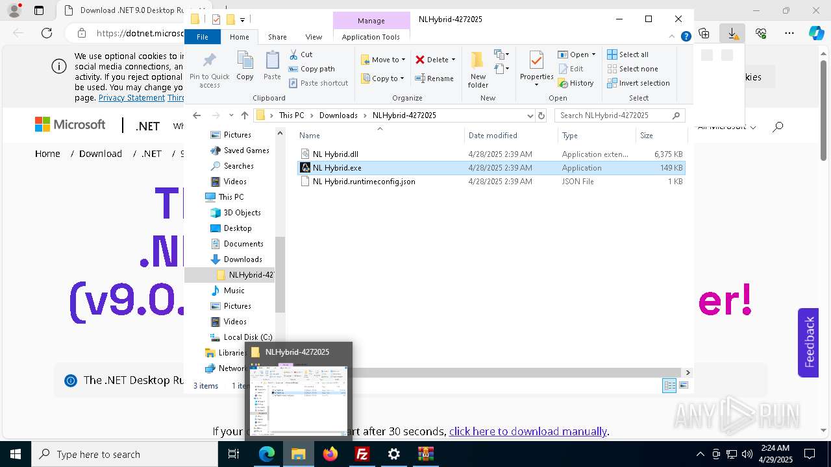Image resolution: width=831 pixels, height=467 pixels.
Task: Open FileZilla from the taskbar
Action: [x=362, y=454]
